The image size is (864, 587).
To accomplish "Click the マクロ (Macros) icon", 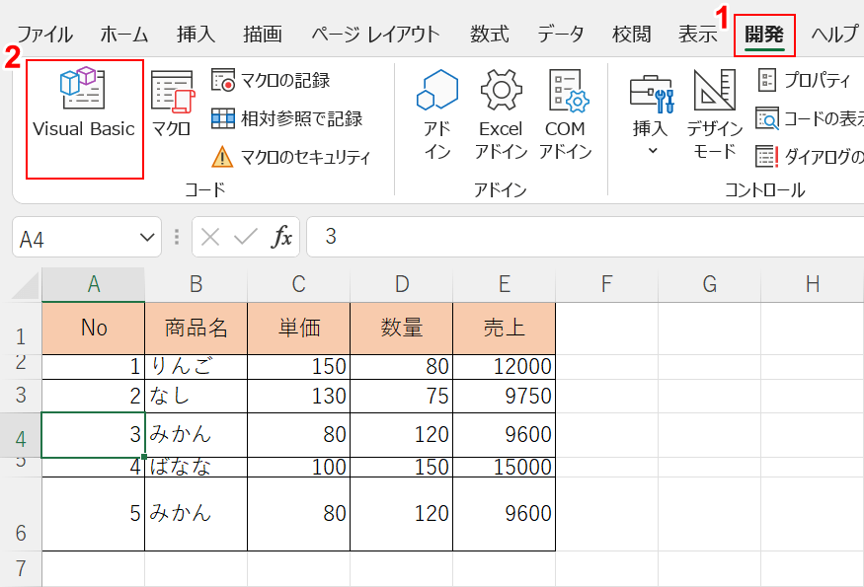I will (x=172, y=107).
